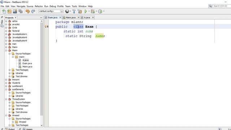Click the Undo arrow icon
The image size is (231, 130).
27,11
